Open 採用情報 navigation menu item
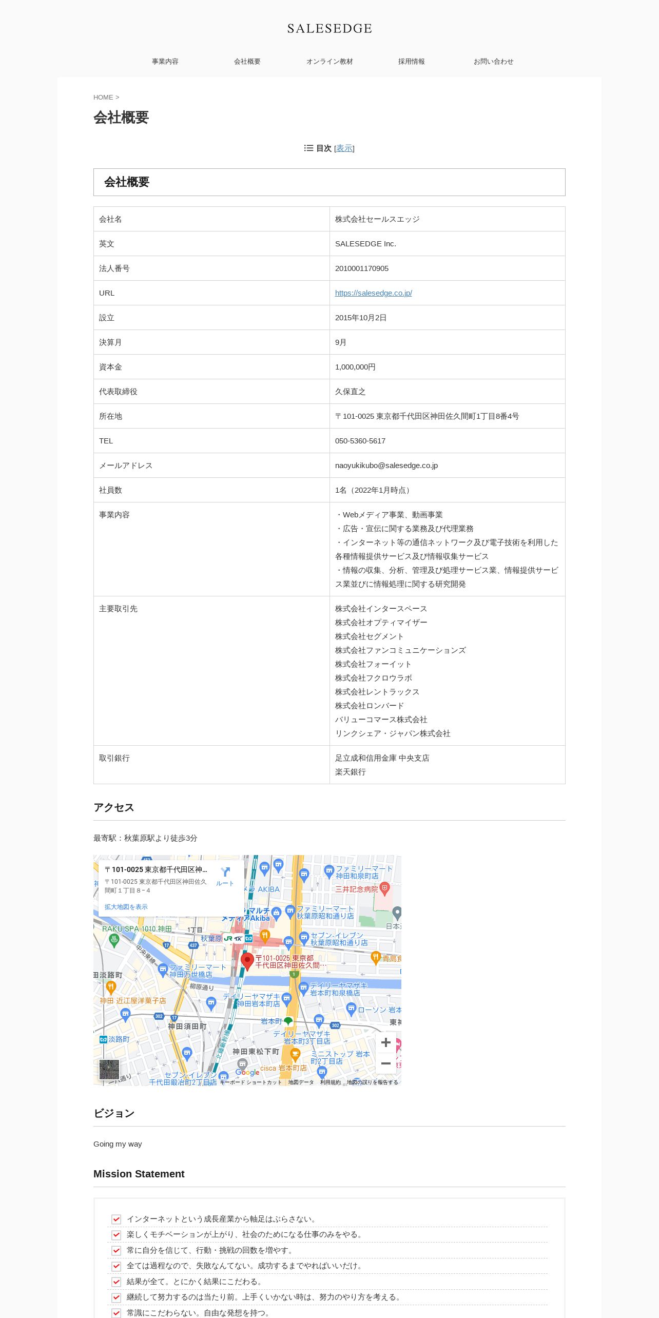659x1318 pixels. 412,62
